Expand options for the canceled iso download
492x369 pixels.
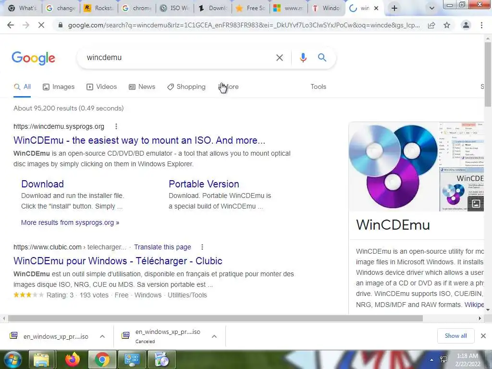214,336
